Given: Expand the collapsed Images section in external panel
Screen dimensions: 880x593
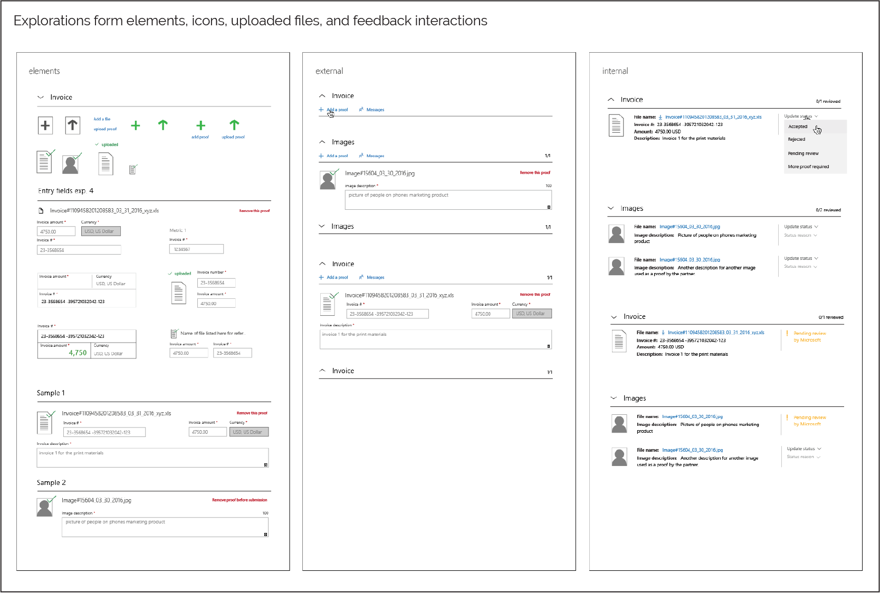Looking at the screenshot, I should tap(322, 226).
